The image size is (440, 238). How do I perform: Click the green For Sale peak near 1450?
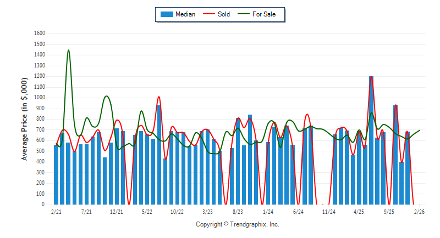point(68,50)
